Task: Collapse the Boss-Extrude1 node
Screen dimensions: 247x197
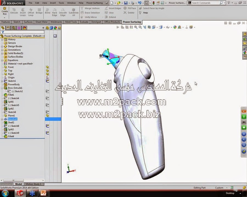Action: [2, 88]
